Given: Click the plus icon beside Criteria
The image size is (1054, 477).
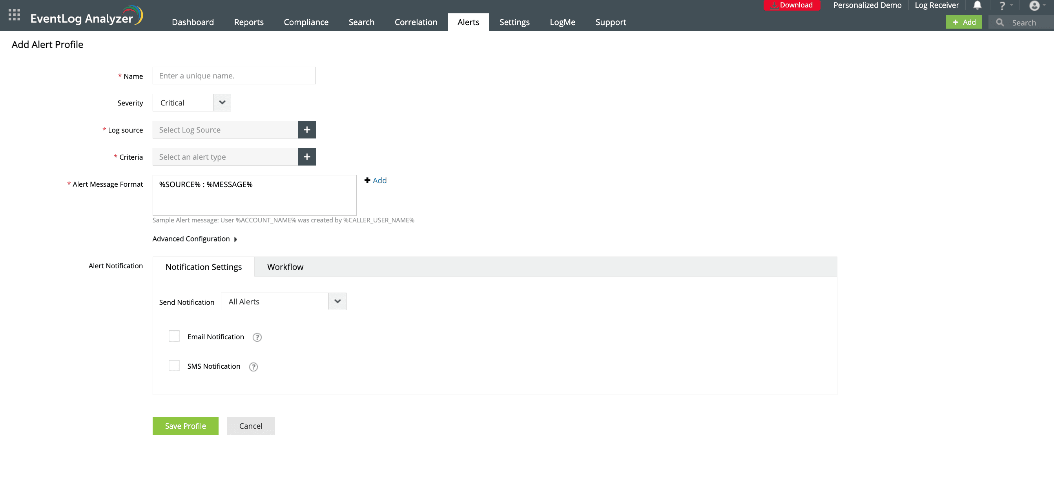Looking at the screenshot, I should (x=306, y=157).
